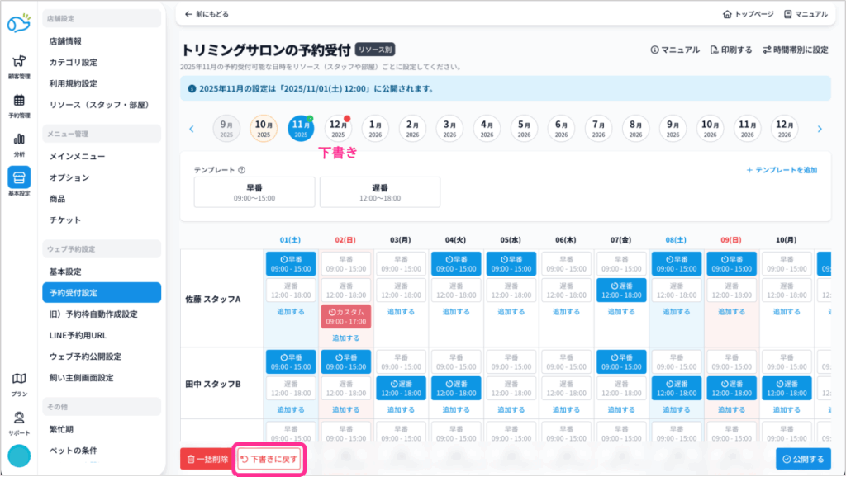Select the 12月 2025 month circle
The width and height of the screenshot is (846, 477).
338,129
